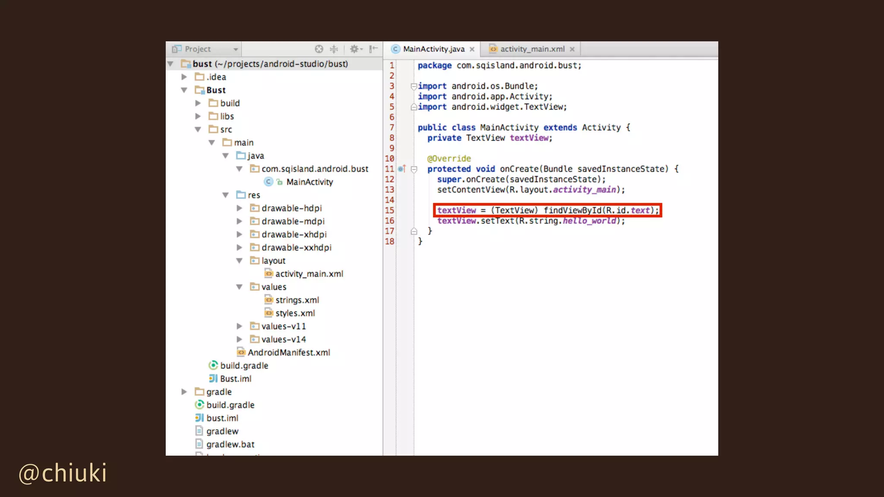Open strings.xml from the values folder

click(297, 300)
